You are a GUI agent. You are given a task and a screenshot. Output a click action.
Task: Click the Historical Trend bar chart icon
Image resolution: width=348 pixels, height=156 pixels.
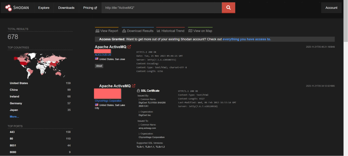pyautogui.click(x=158, y=31)
